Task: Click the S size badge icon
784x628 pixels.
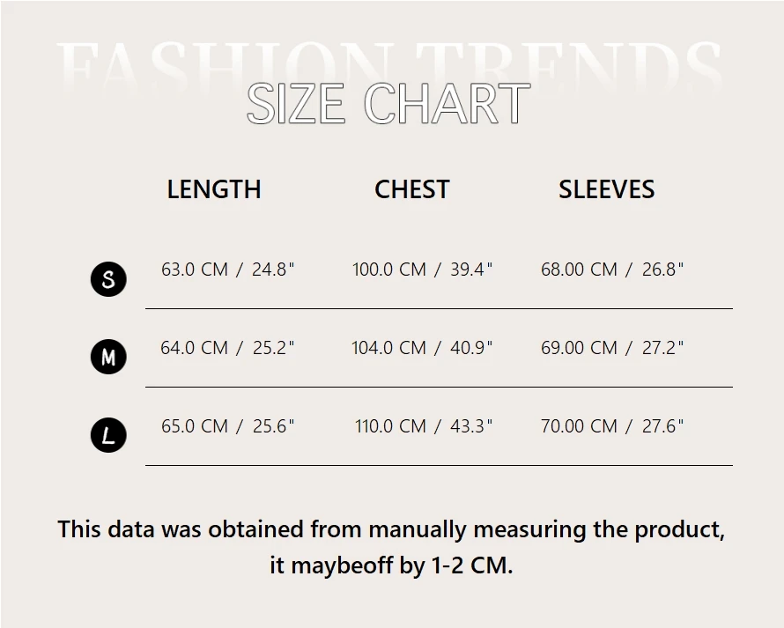Action: [x=108, y=280]
